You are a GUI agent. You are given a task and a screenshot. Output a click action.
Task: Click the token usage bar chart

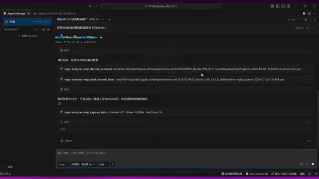click(x=79, y=36)
